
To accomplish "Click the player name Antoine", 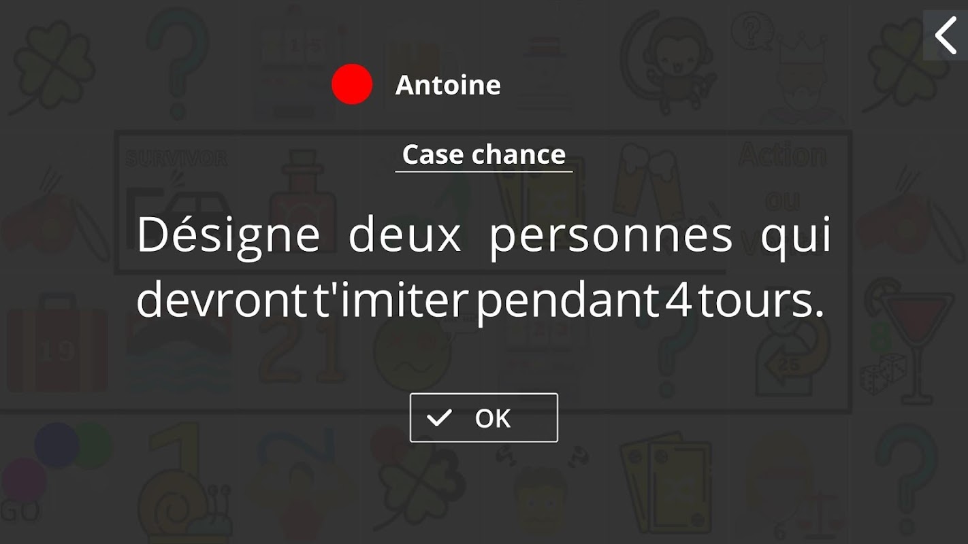I will pyautogui.click(x=448, y=85).
